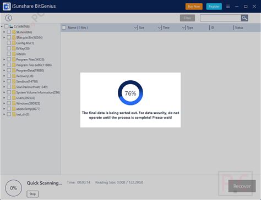Image resolution: width=261 pixels, height=200 pixels.
Task: Click the 'Reading Size' status text
Action: (119, 182)
